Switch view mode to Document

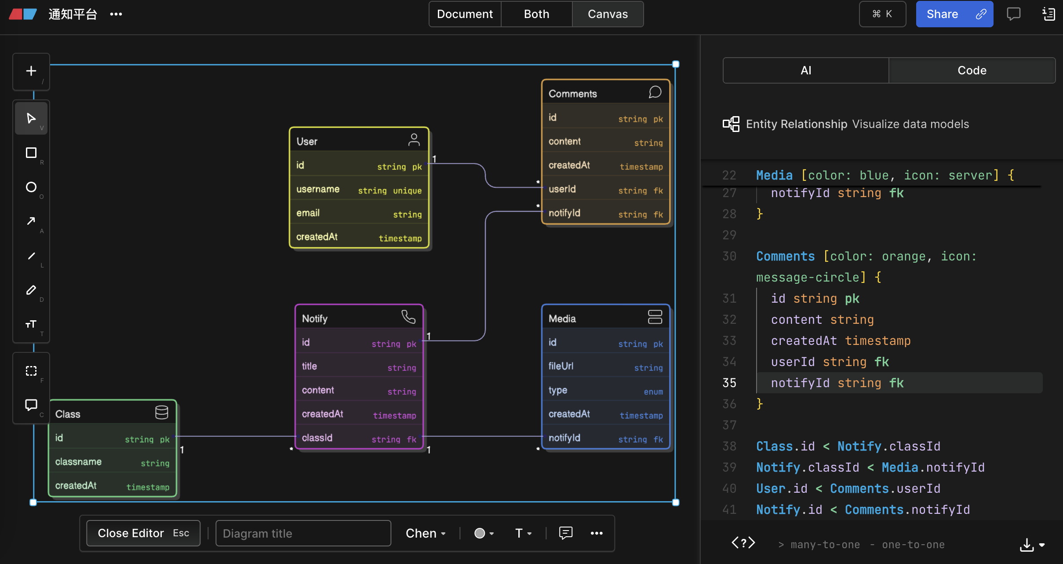pos(465,14)
